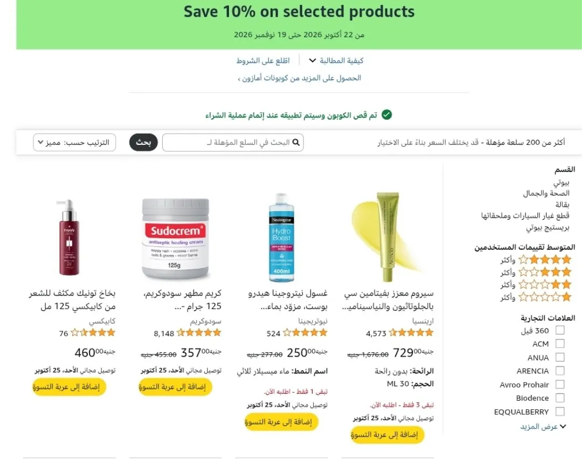
Task: Click the magnifier icon in the search field
Action: pyautogui.click(x=296, y=142)
